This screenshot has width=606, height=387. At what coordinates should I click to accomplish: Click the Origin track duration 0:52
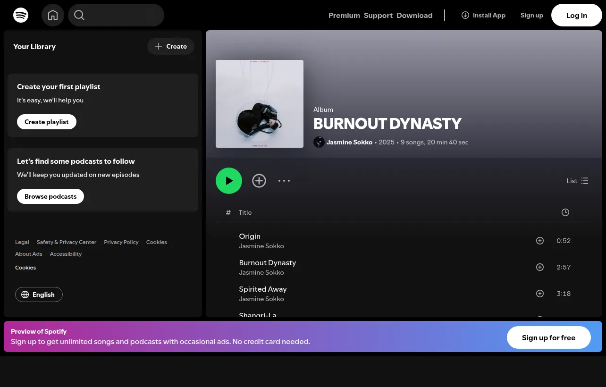coord(564,241)
